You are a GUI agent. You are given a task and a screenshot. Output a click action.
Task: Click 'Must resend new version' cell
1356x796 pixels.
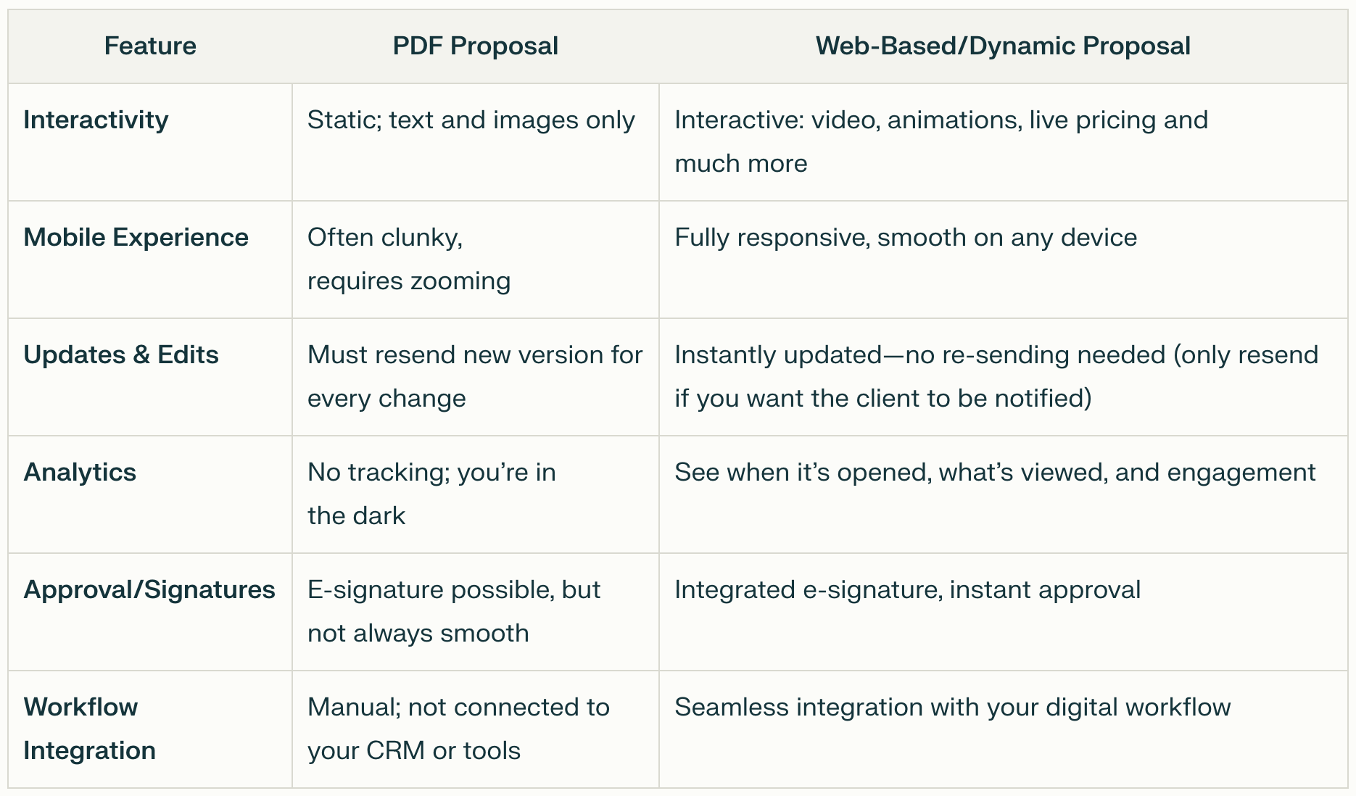click(474, 376)
